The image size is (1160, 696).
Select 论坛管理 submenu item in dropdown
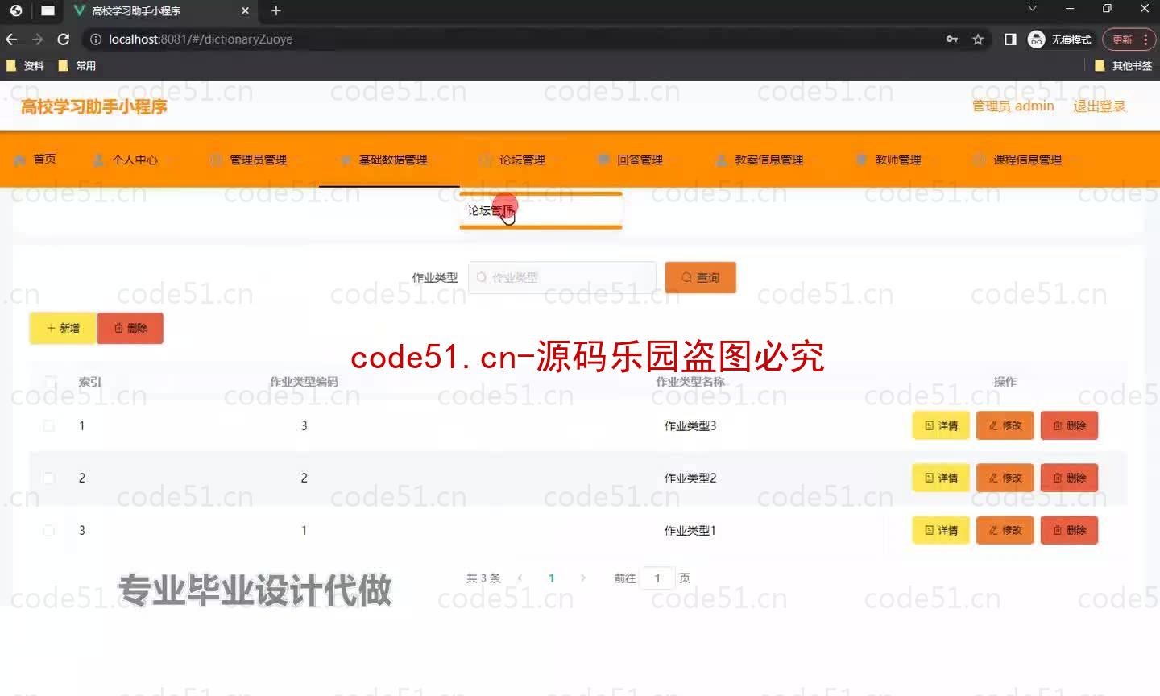point(541,211)
